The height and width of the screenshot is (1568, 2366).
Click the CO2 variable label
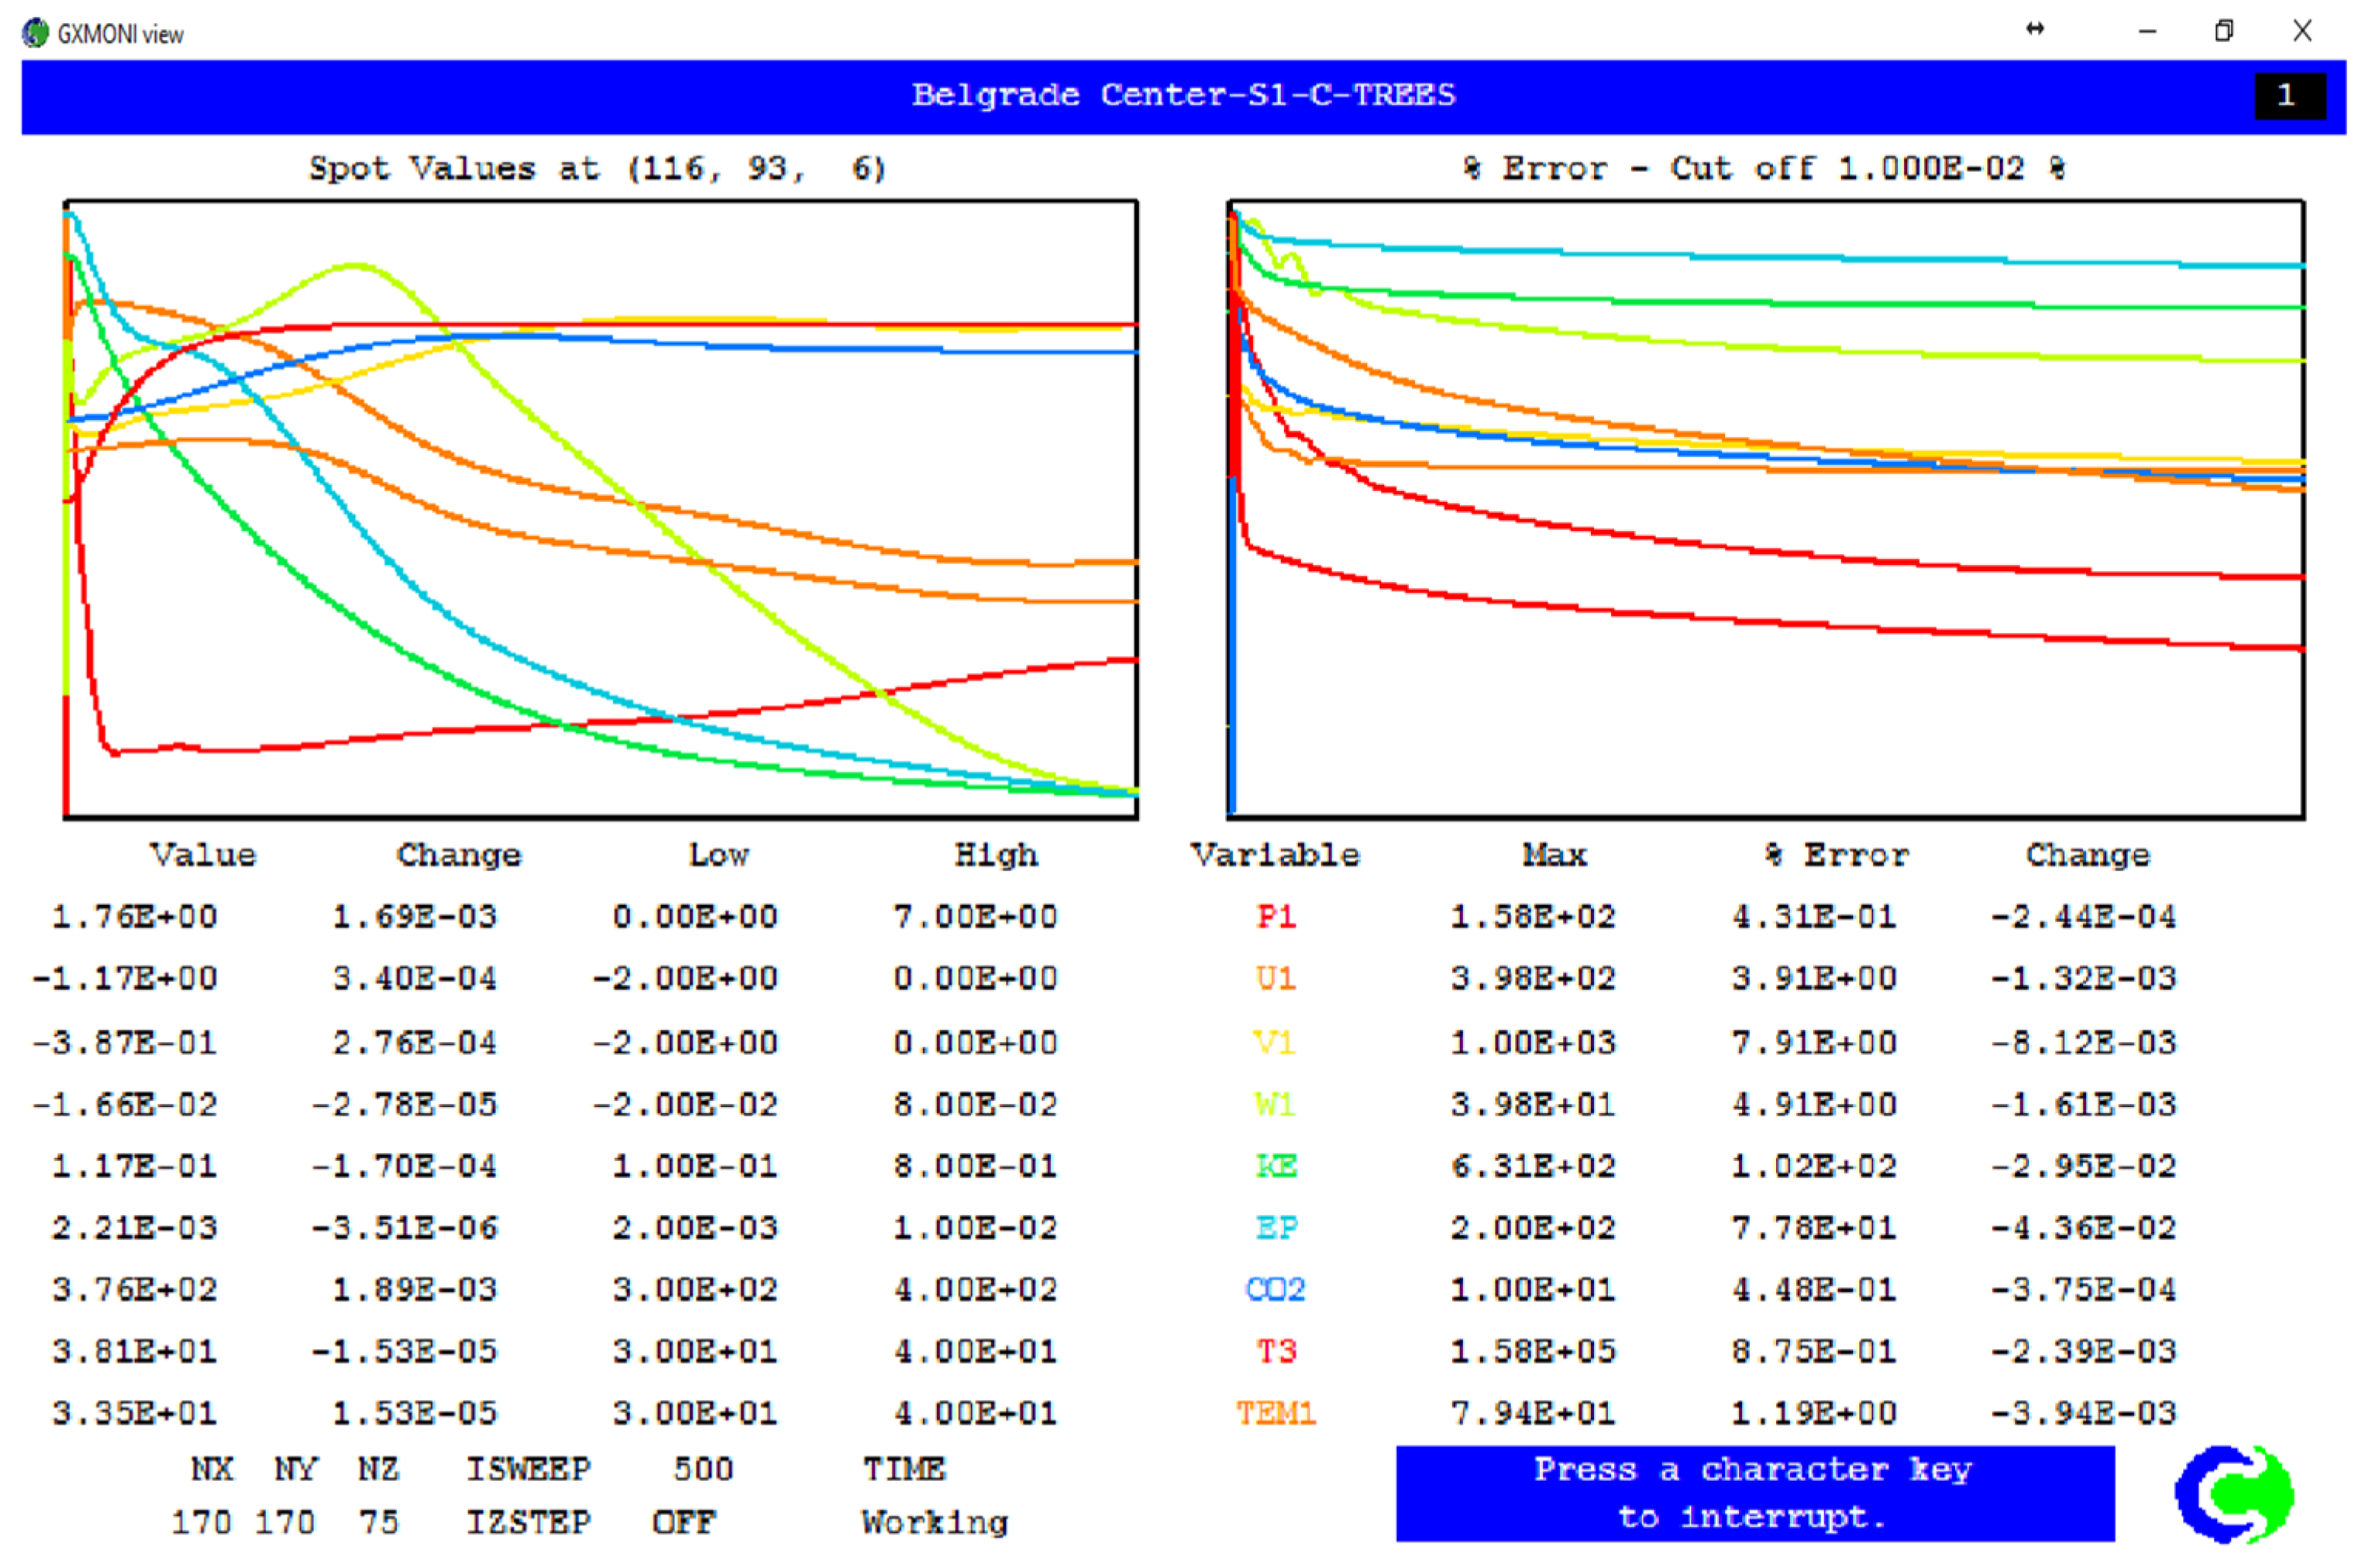coord(1276,1289)
